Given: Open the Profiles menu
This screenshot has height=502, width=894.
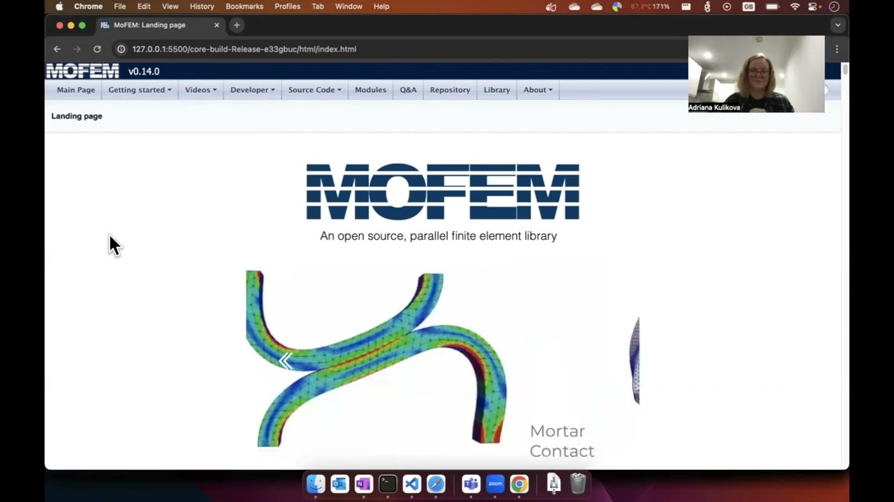Looking at the screenshot, I should 287,6.
